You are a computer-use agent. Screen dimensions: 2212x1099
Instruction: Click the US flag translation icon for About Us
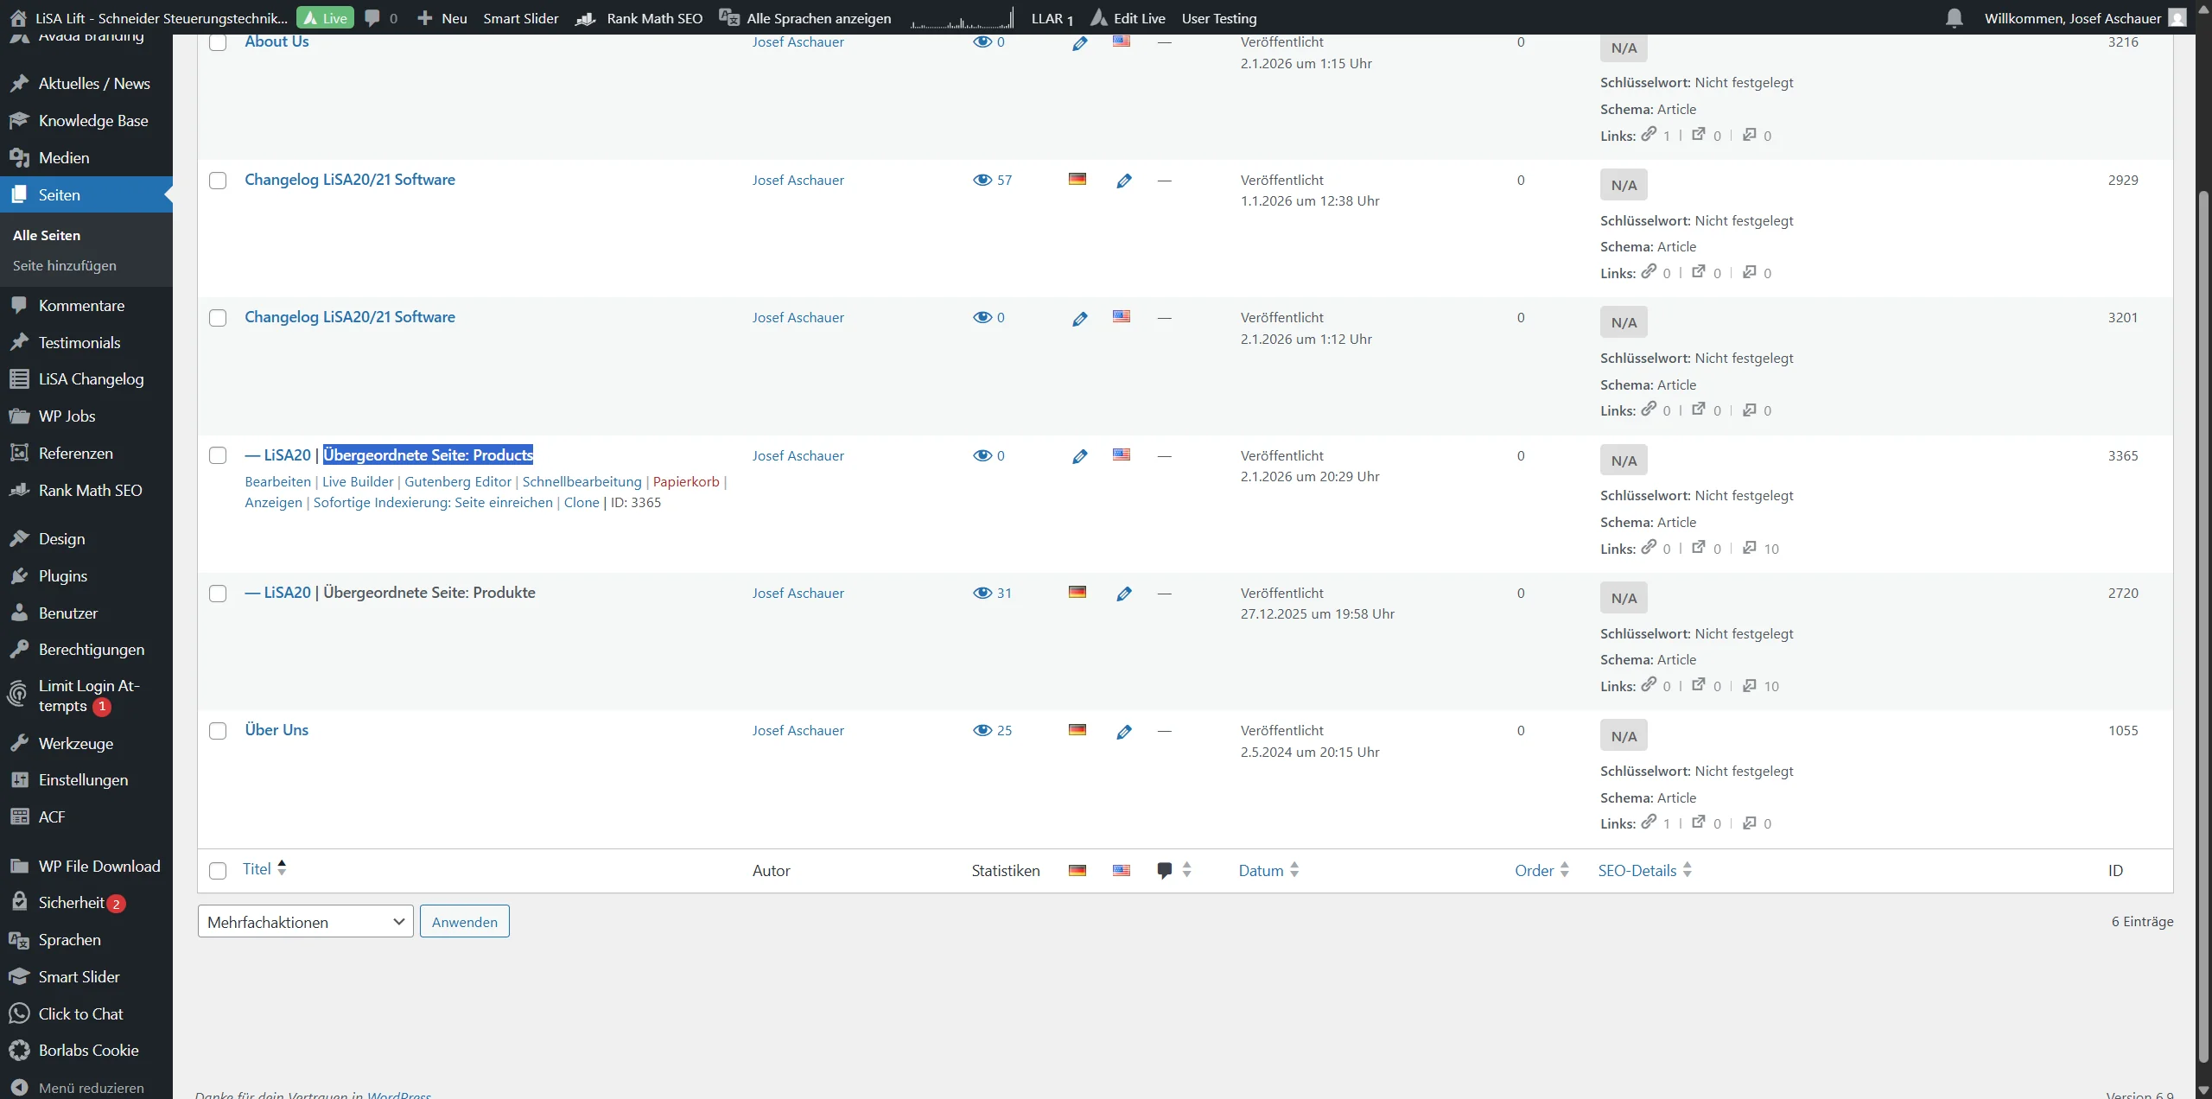pos(1121,40)
